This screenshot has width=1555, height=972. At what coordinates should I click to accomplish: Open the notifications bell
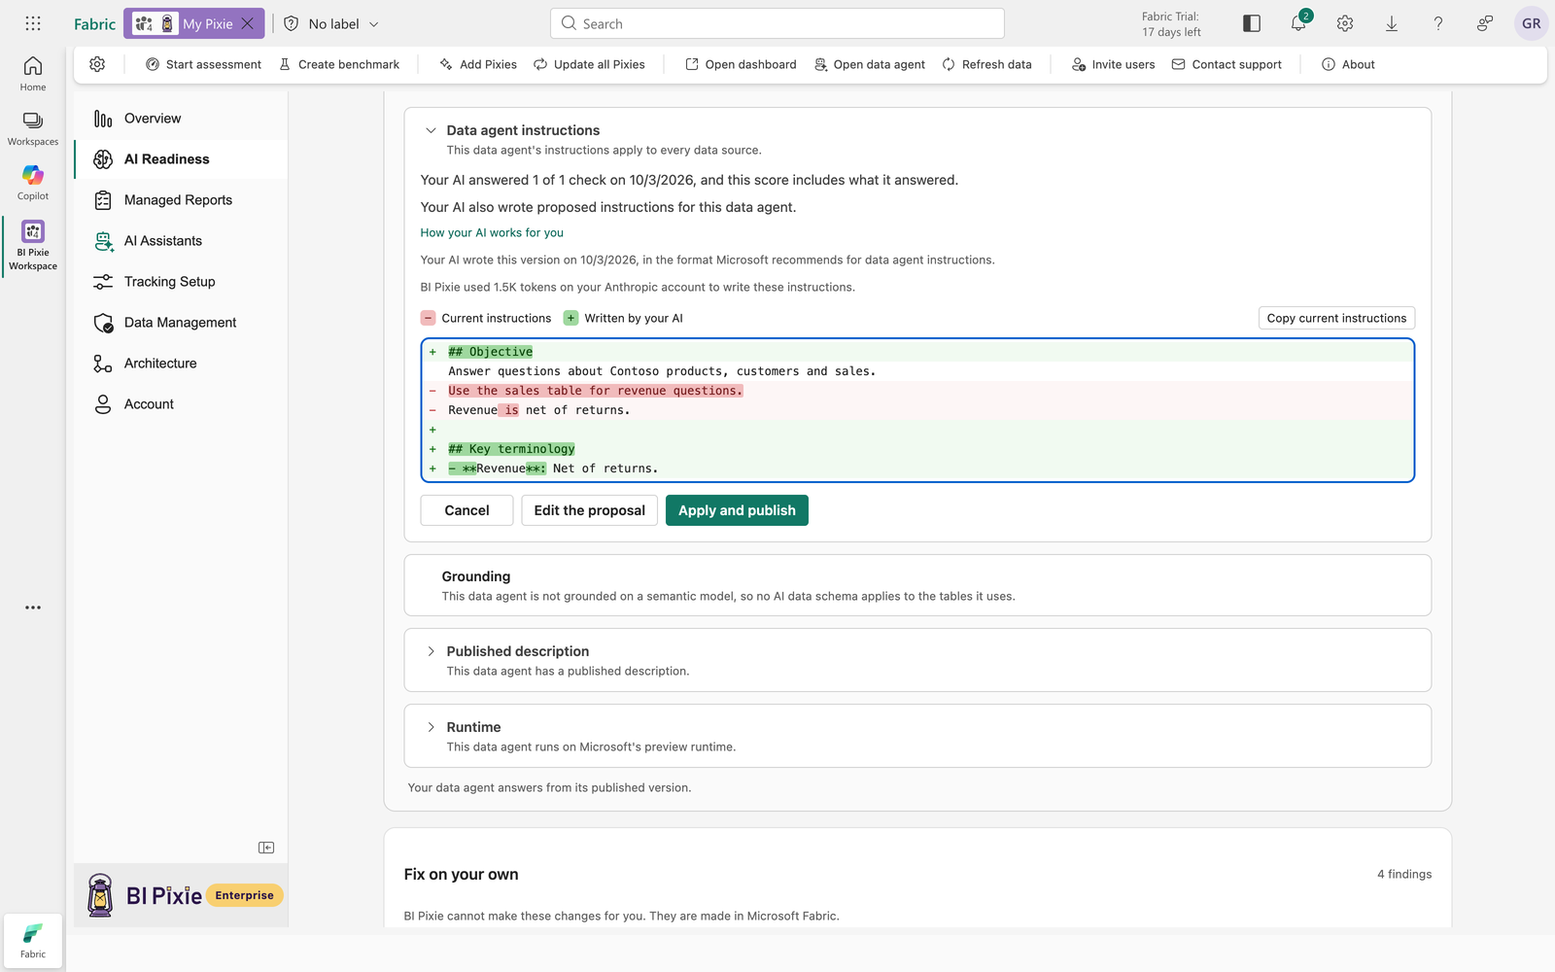1298,23
